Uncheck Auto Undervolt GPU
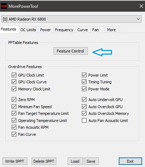Viewport: 145px width, 167px height. click(x=84, y=100)
